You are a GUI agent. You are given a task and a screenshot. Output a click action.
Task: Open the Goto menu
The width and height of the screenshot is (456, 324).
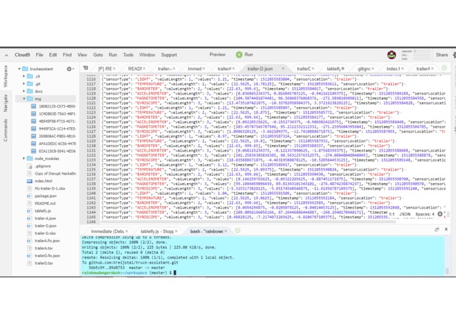point(98,54)
